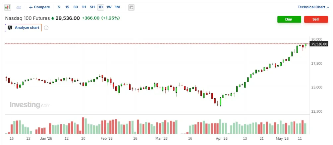Click the red Sell button
Image resolution: width=333 pixels, height=145 pixels.
pyautogui.click(x=316, y=19)
